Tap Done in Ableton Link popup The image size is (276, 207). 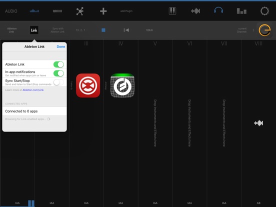click(x=61, y=46)
